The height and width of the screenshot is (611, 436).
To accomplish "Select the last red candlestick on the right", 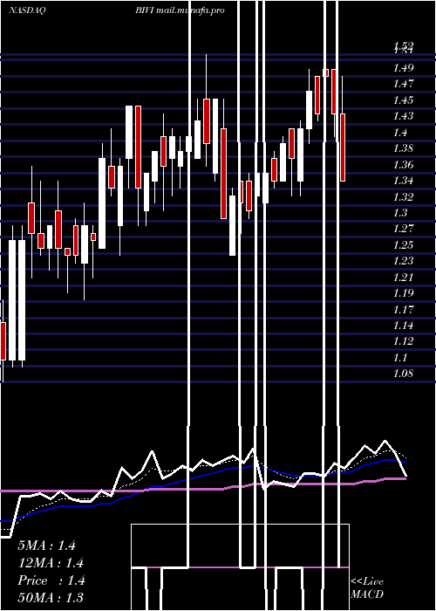I will [x=343, y=148].
